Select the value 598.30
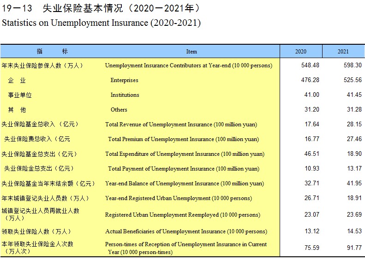The width and height of the screenshot is (365, 272). [x=353, y=65]
